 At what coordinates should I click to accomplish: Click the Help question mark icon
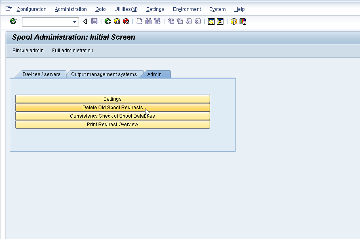coord(234,21)
